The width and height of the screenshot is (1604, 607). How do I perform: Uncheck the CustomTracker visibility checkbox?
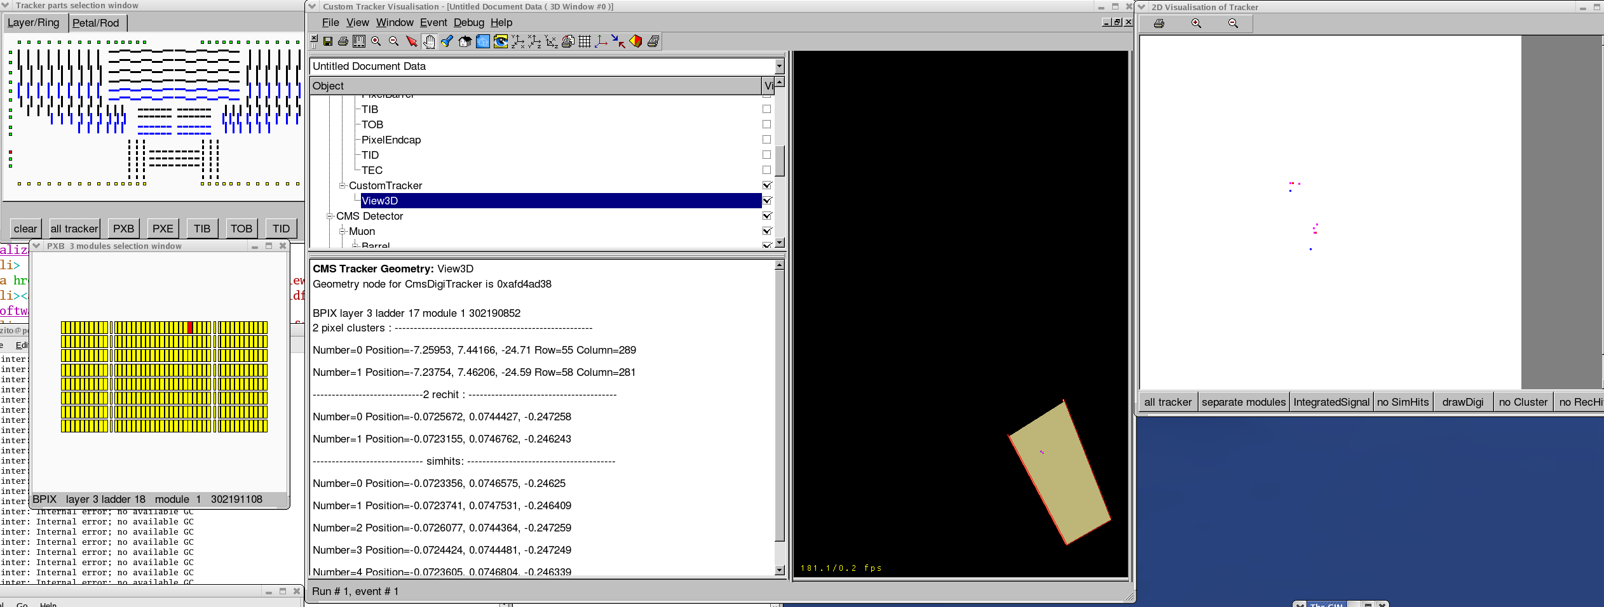(x=766, y=185)
